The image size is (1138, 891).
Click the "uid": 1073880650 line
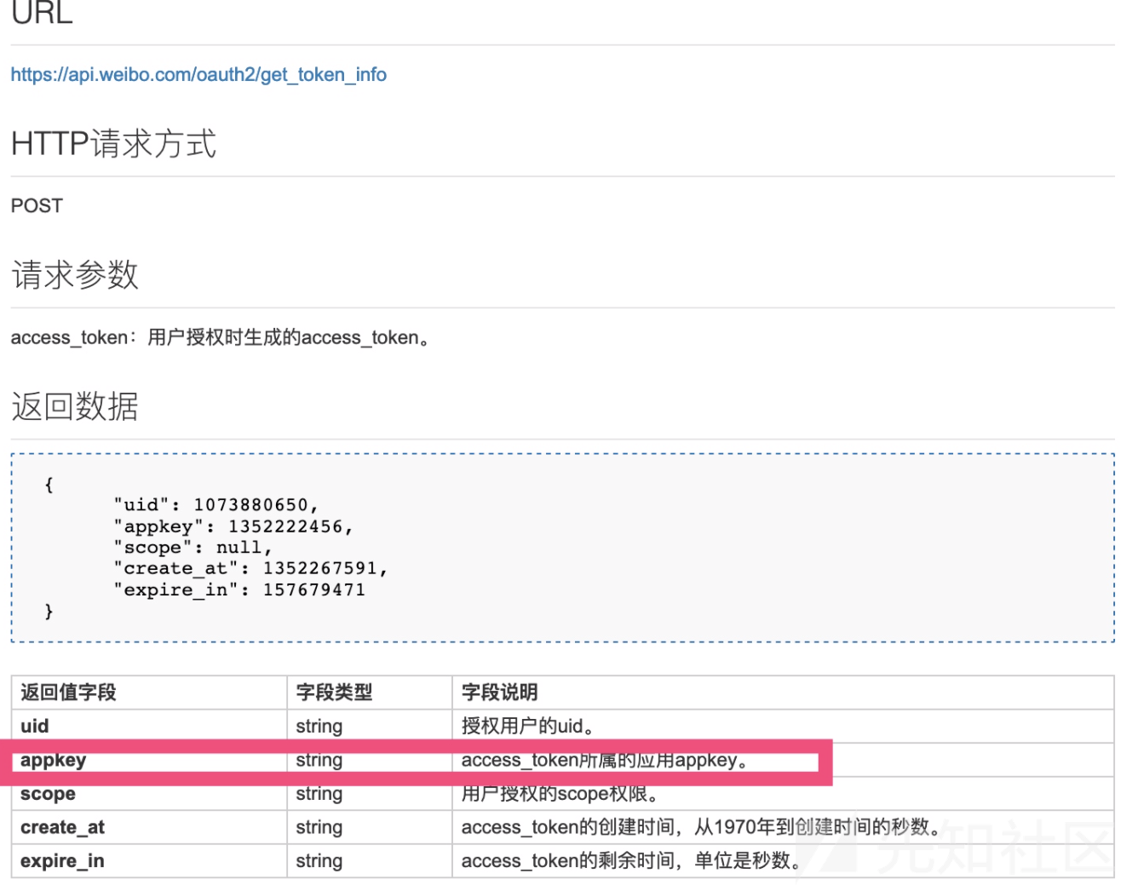(x=216, y=505)
